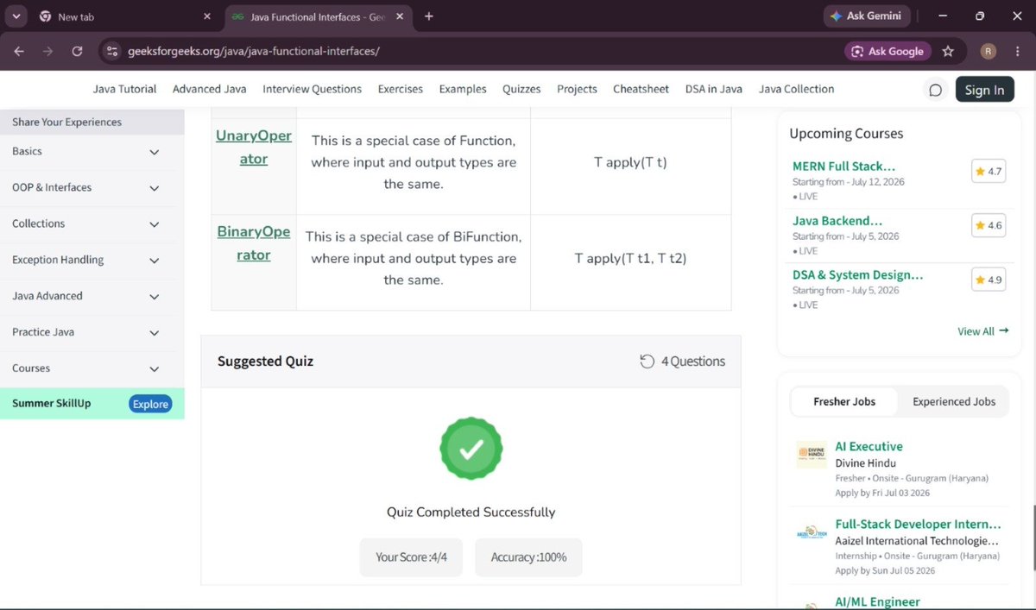Open the AI/ML Engineer job listing

coord(877,601)
